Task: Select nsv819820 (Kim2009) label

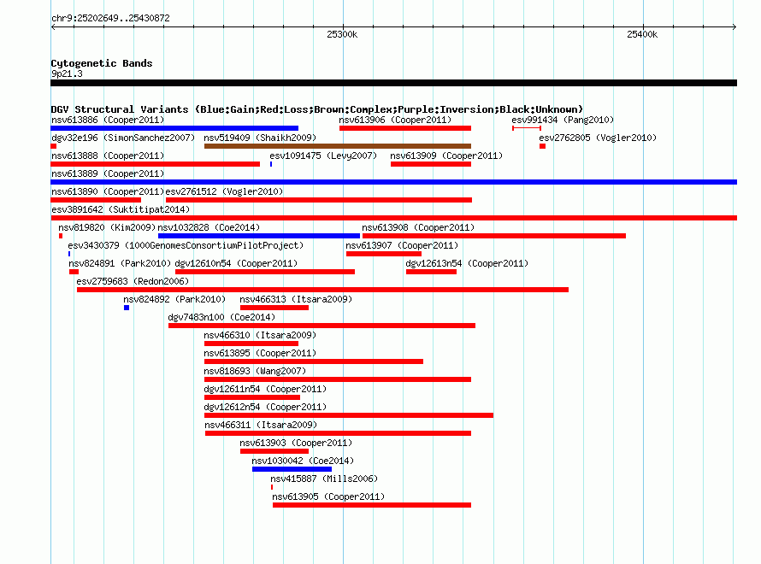Action: coord(107,227)
